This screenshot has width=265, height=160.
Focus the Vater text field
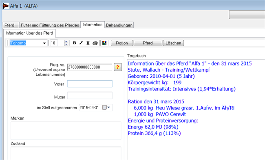pos(90,84)
